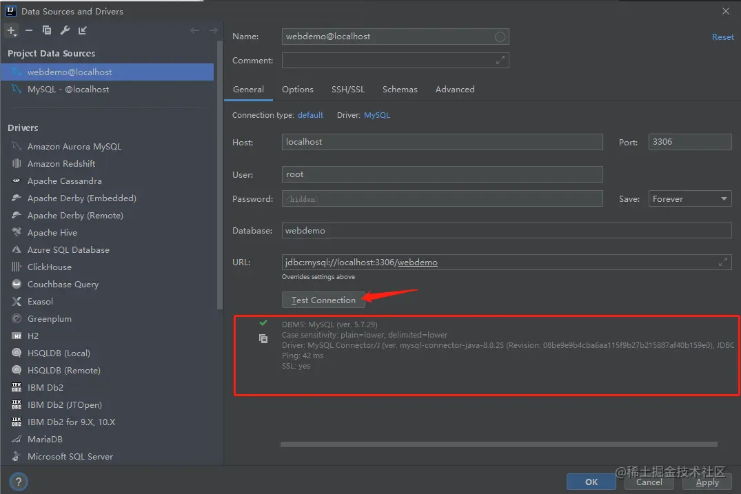Image resolution: width=741 pixels, height=494 pixels.
Task: Navigate back with left arrow icon
Action: (194, 31)
